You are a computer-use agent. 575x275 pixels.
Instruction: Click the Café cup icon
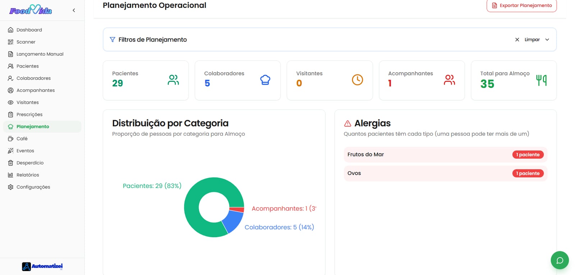[10, 139]
